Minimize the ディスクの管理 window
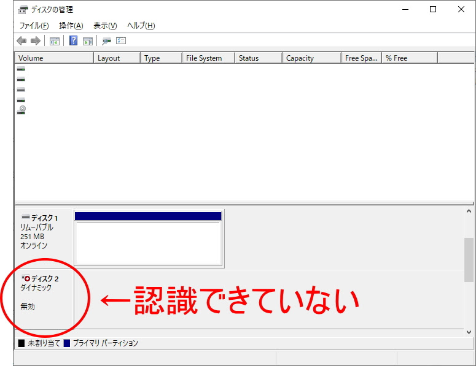The width and height of the screenshot is (476, 366). click(x=405, y=9)
